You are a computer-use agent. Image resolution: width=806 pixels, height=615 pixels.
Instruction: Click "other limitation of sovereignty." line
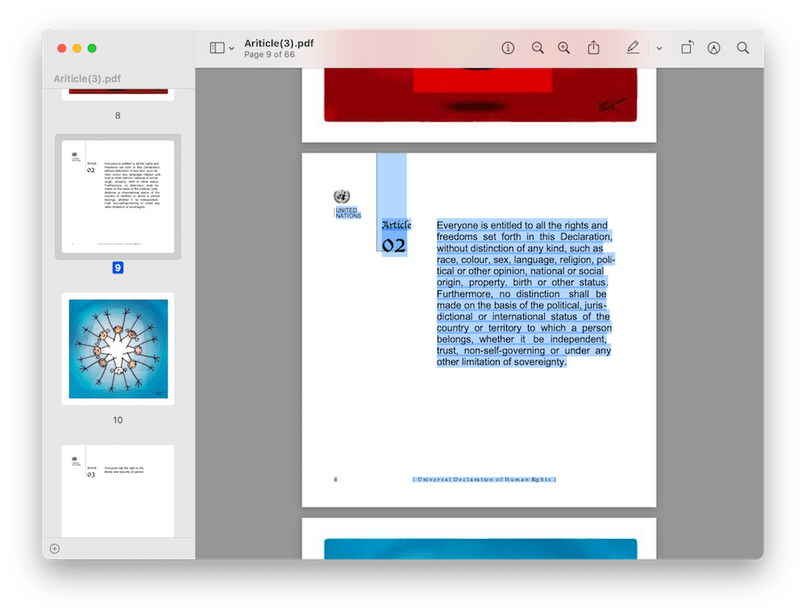tap(501, 362)
